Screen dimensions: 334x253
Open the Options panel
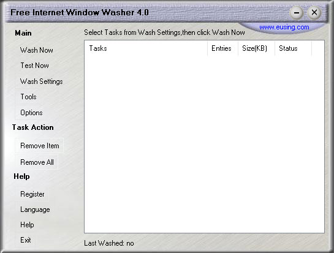pos(31,113)
